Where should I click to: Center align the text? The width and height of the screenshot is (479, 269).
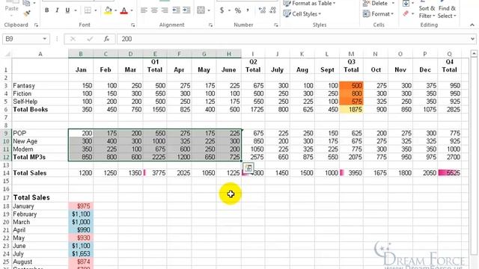[154, 10]
